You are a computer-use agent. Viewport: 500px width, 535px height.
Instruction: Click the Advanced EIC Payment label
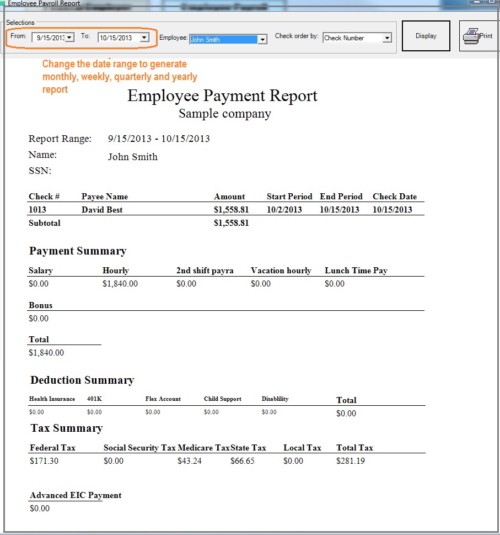point(75,495)
